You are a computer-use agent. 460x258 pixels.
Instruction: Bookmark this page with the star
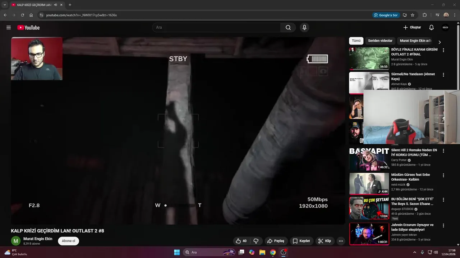tap(413, 15)
